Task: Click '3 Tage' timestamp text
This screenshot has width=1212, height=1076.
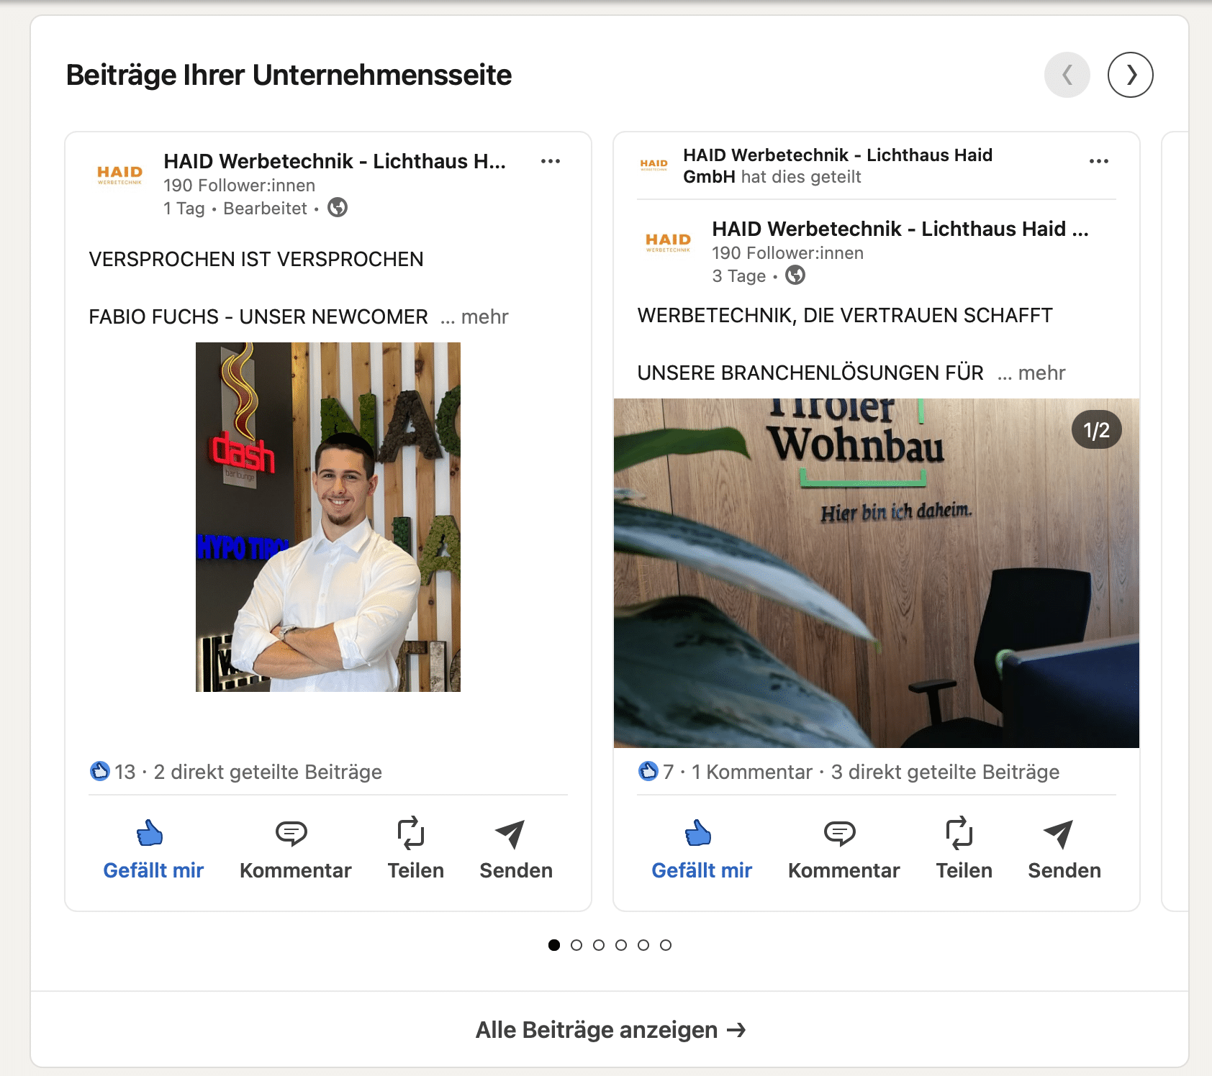Action: 738,276
